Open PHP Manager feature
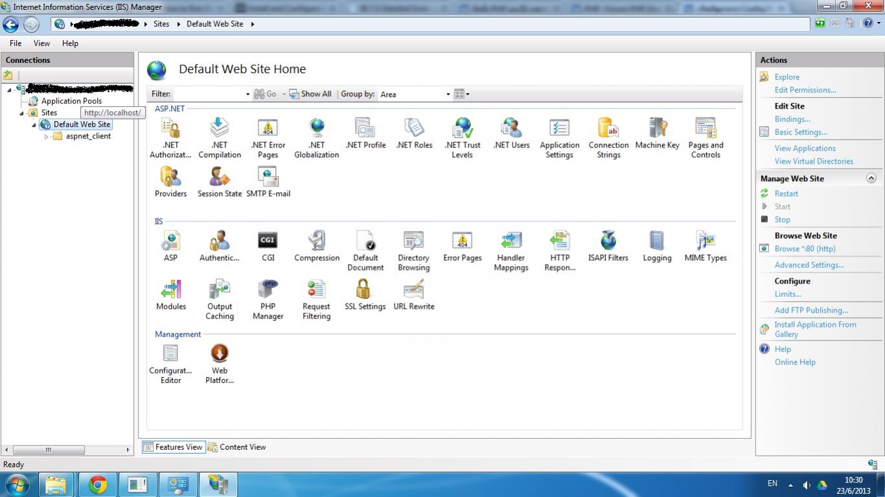The width and height of the screenshot is (885, 497). pos(268,299)
